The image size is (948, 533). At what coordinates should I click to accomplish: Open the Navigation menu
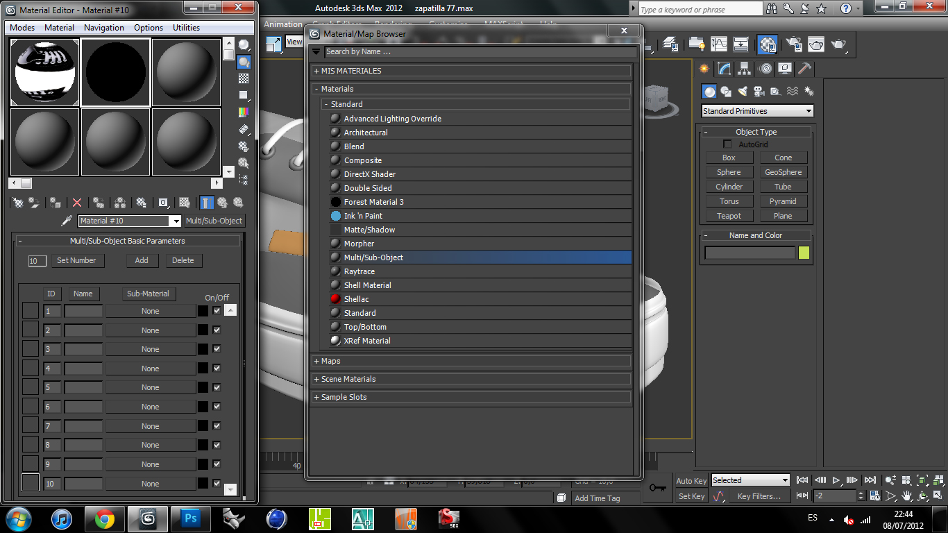[x=104, y=28]
